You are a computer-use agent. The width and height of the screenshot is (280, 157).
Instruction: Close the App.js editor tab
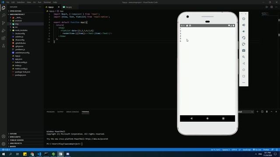(59, 7)
